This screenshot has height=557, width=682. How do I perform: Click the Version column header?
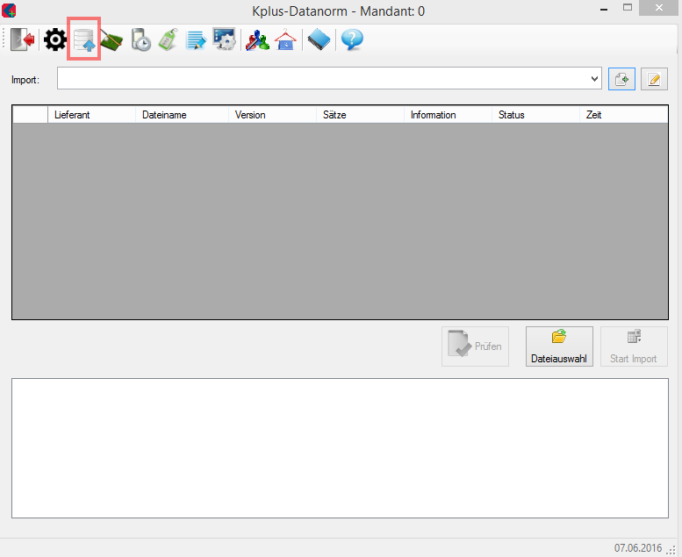coord(272,115)
